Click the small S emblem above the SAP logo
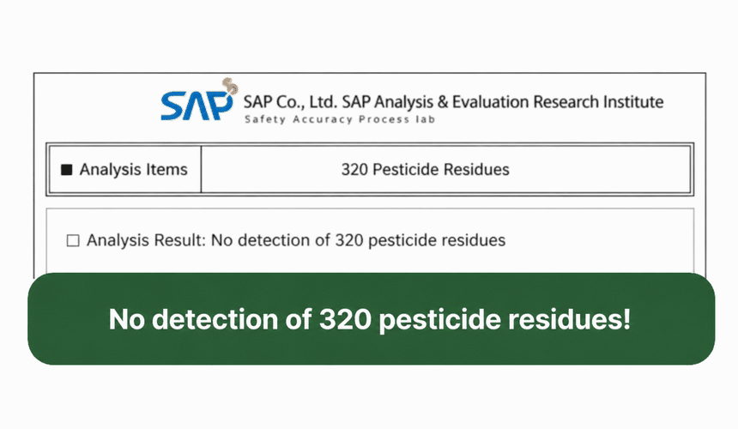 click(x=231, y=86)
